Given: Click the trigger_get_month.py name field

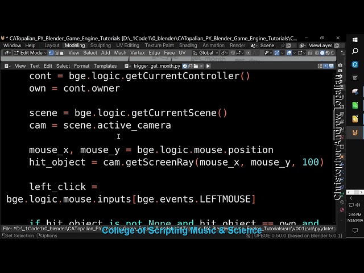Looking at the screenshot, I should pos(157,66).
